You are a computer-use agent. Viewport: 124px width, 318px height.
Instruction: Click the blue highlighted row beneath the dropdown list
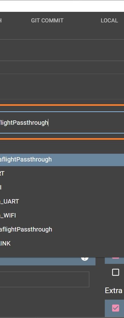(x=48, y=261)
